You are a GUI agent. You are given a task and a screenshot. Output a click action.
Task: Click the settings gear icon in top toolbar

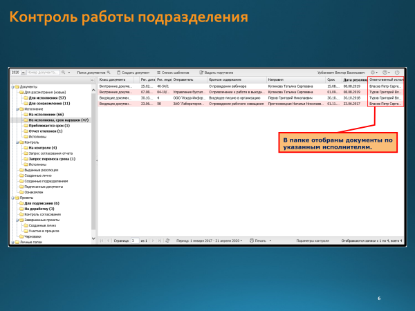coord(373,72)
